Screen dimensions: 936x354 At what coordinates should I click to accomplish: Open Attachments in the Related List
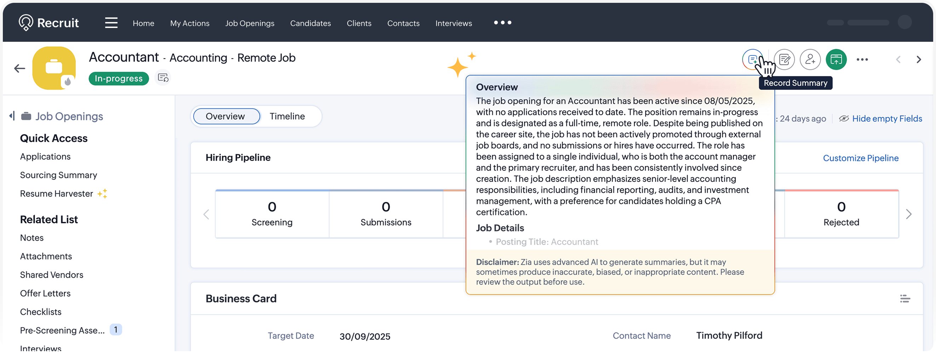click(x=46, y=257)
